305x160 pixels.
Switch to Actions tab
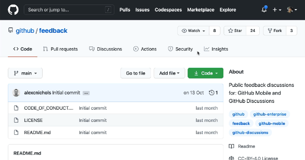click(x=145, y=49)
